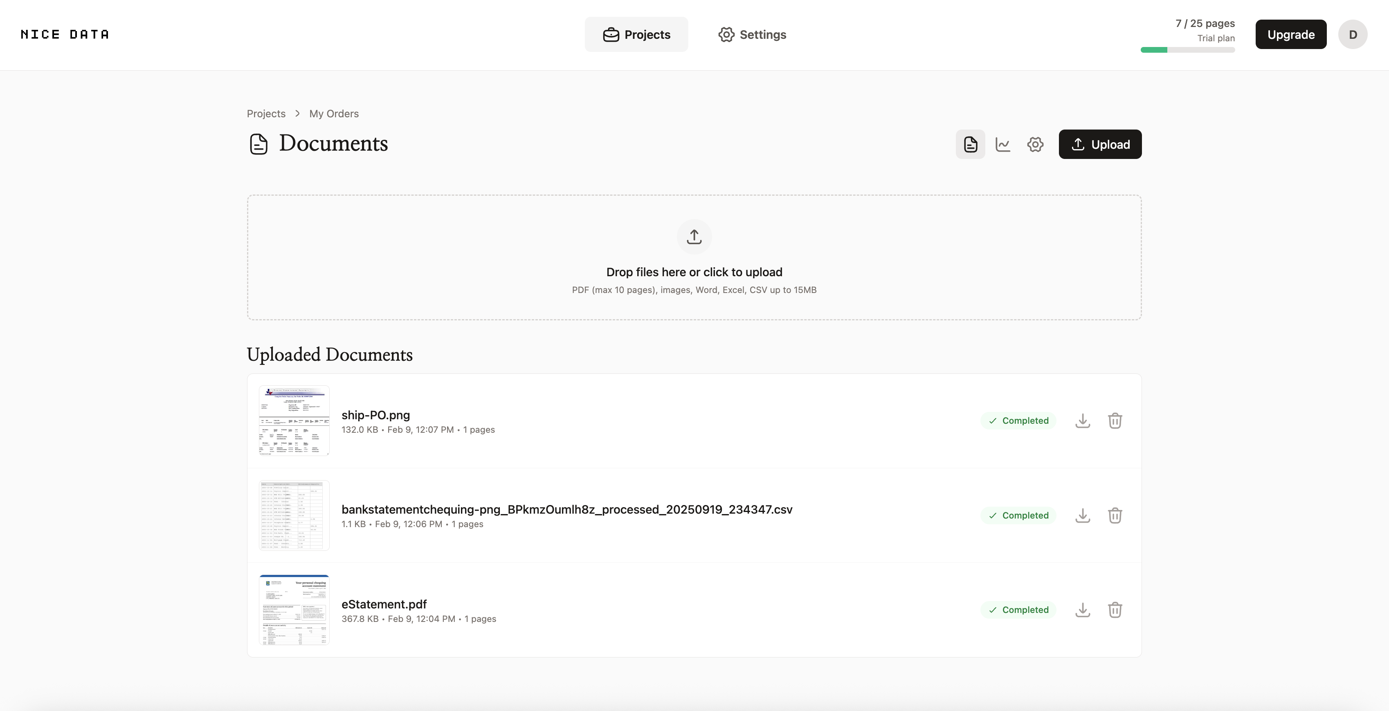Click the page usage progress bar
Viewport: 1389px width, 711px height.
tap(1187, 50)
